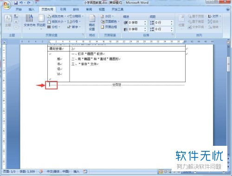Click 中文(简体，中国) language indicator
This screenshot has height=176, width=232.
(58, 171)
